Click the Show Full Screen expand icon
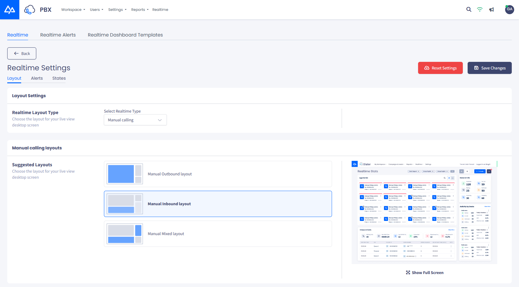 click(x=408, y=273)
